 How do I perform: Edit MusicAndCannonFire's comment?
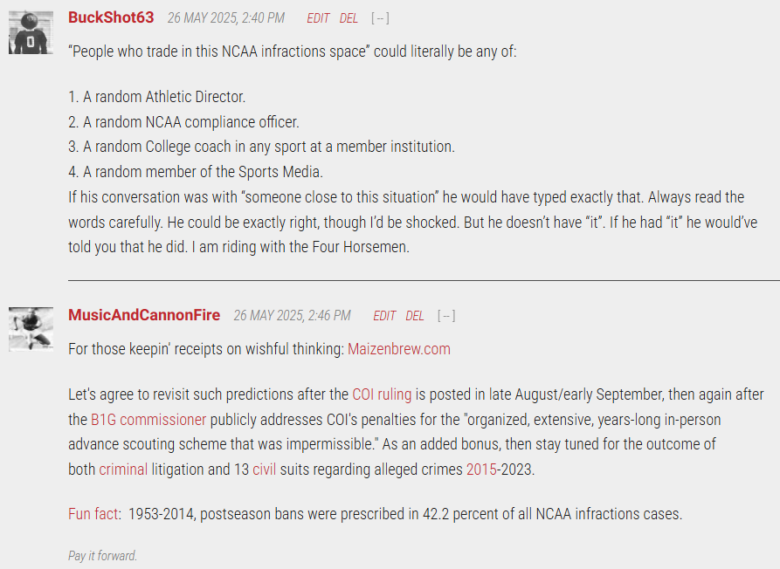[x=384, y=316]
